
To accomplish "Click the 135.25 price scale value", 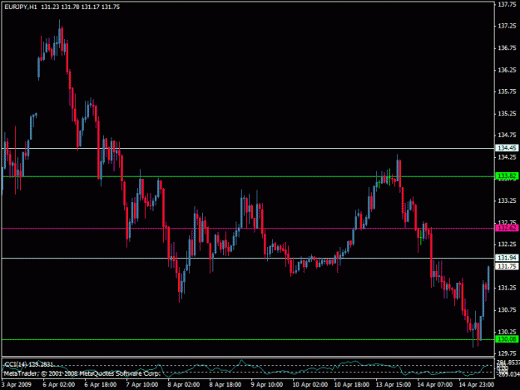I will [x=507, y=113].
